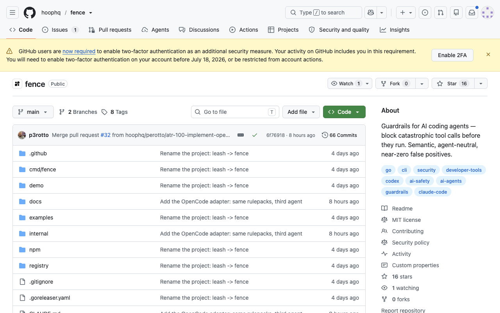Click the GitHub logo homepage icon
The width and height of the screenshot is (500, 313).
(x=30, y=13)
